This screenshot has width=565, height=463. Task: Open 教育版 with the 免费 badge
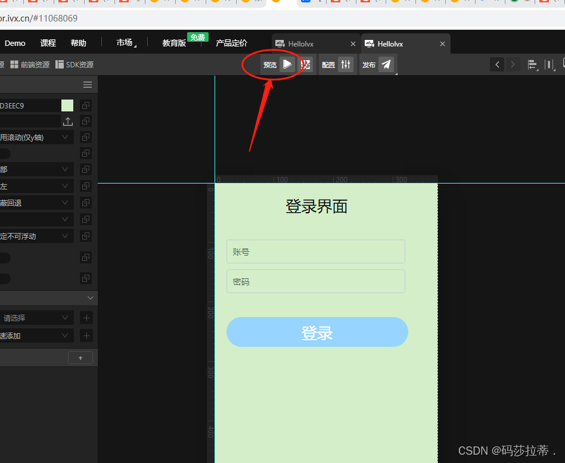tap(173, 43)
